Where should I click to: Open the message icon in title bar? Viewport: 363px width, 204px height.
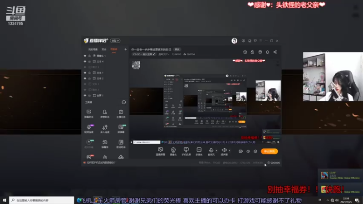243,41
